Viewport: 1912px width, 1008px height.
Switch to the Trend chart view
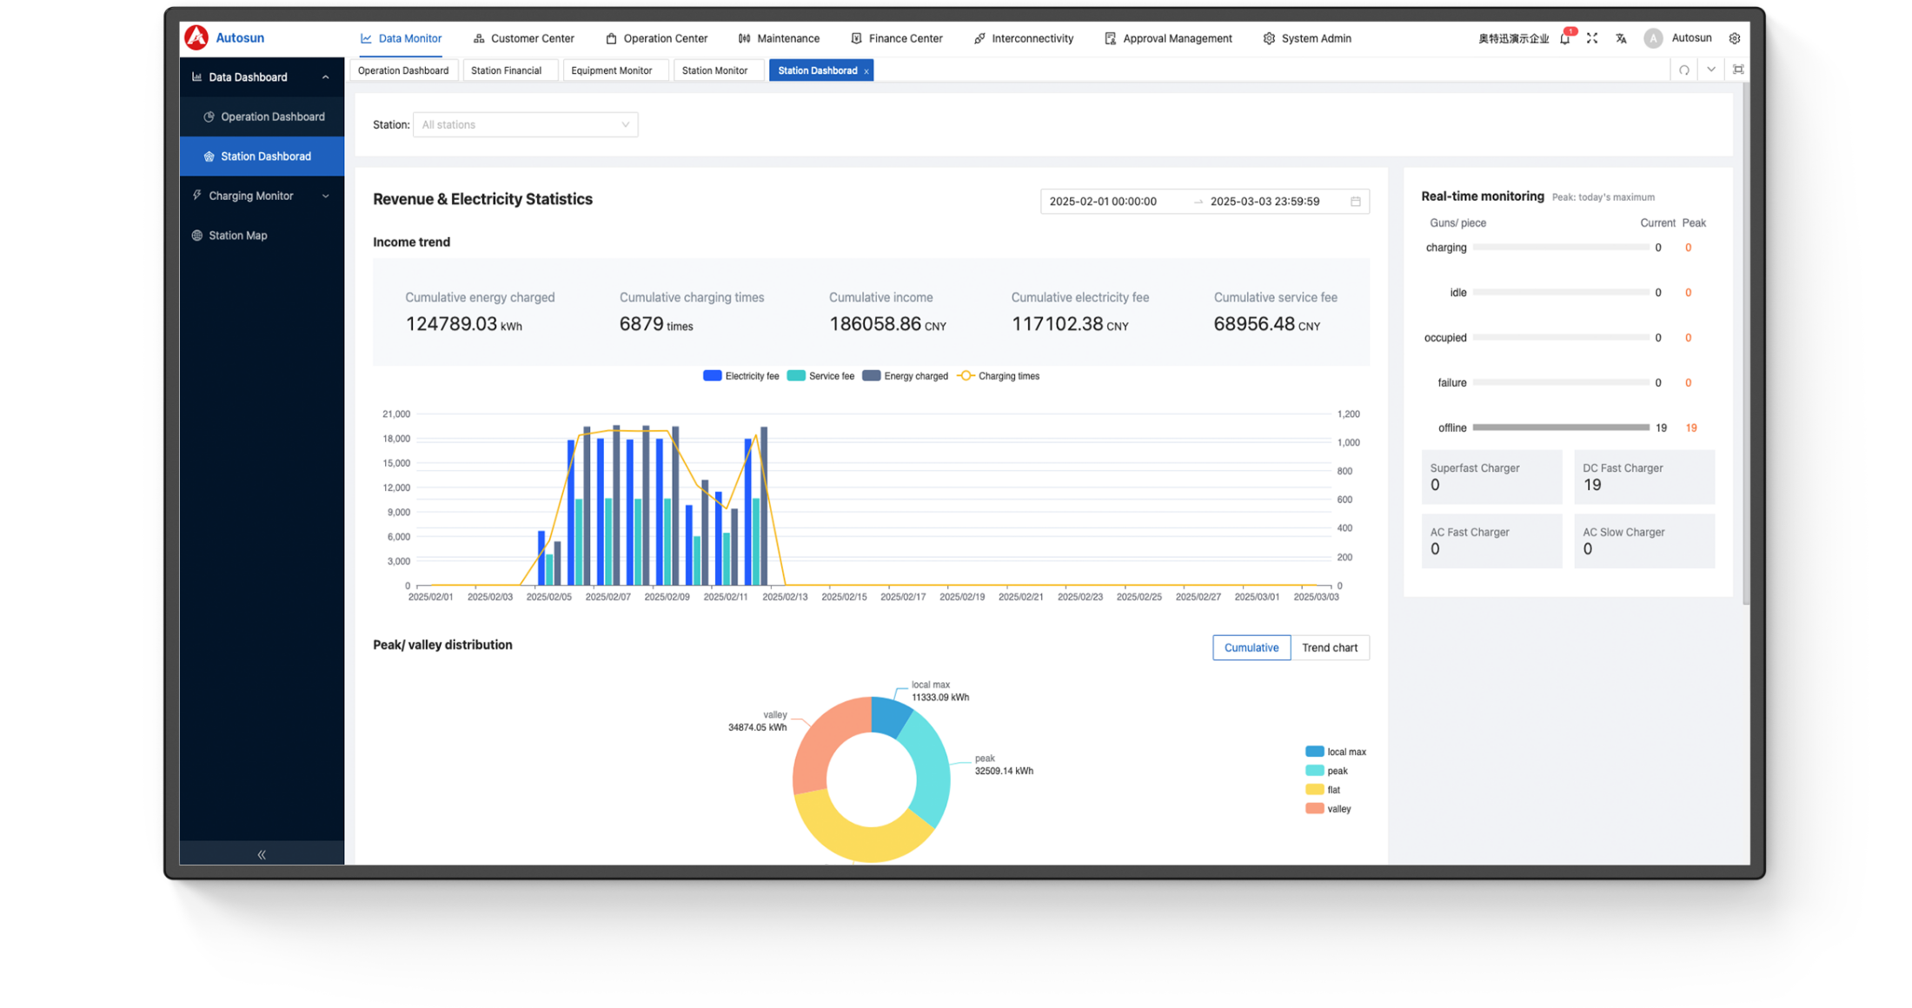pyautogui.click(x=1329, y=647)
